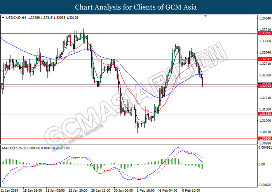Select the MACD 0.004981 scale value
Viewport: 272px width, 194px height.
[265, 147]
